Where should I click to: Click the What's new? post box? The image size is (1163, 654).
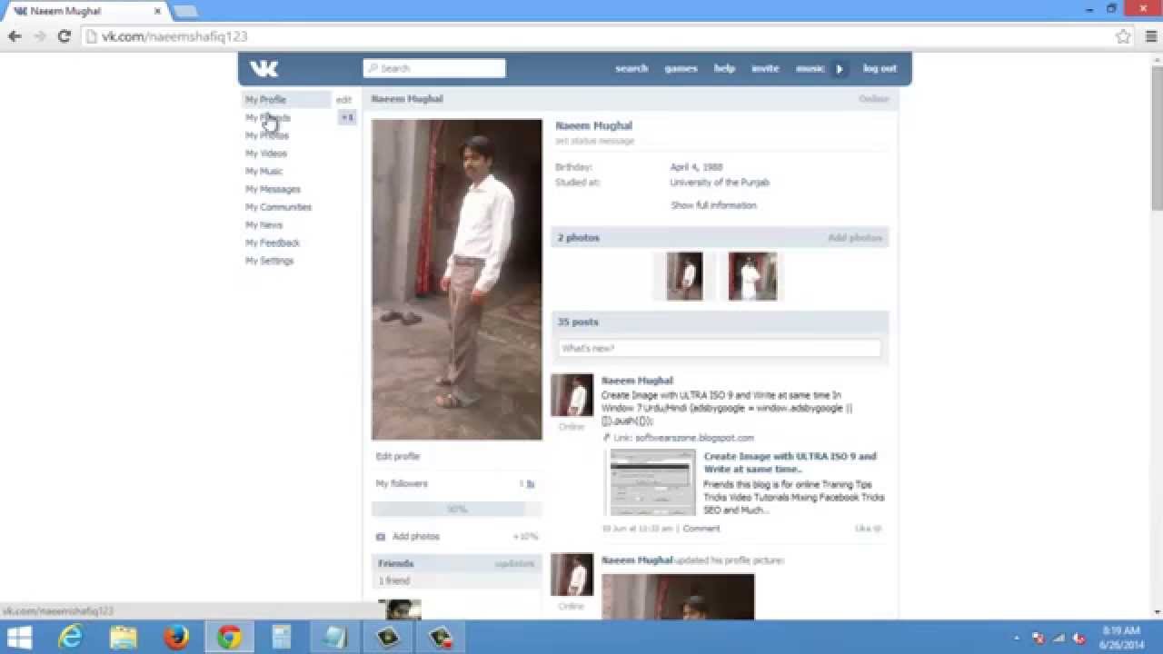point(720,349)
